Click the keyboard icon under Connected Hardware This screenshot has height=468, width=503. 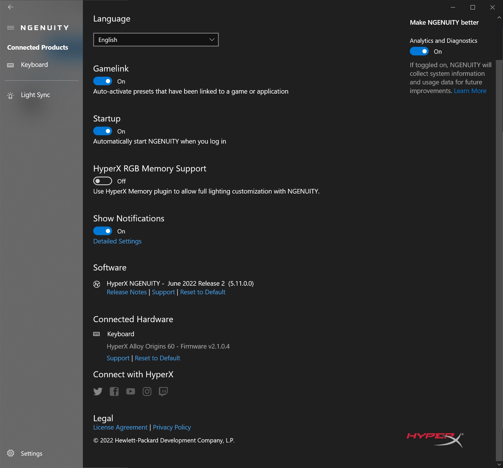click(97, 334)
